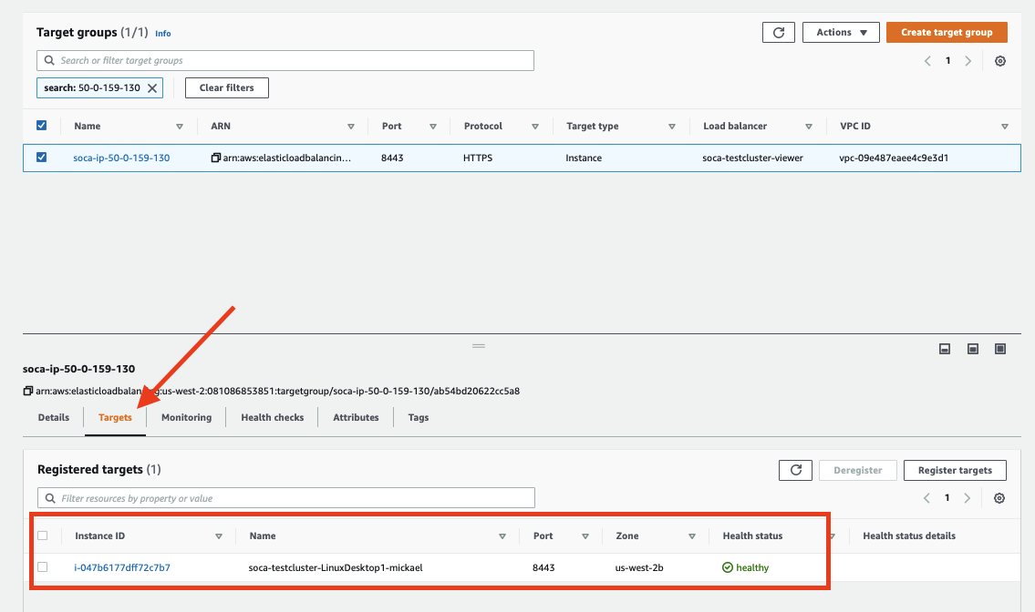The image size is (1035, 612).
Task: Copy the target group ARN in details panel
Action: 28,392
